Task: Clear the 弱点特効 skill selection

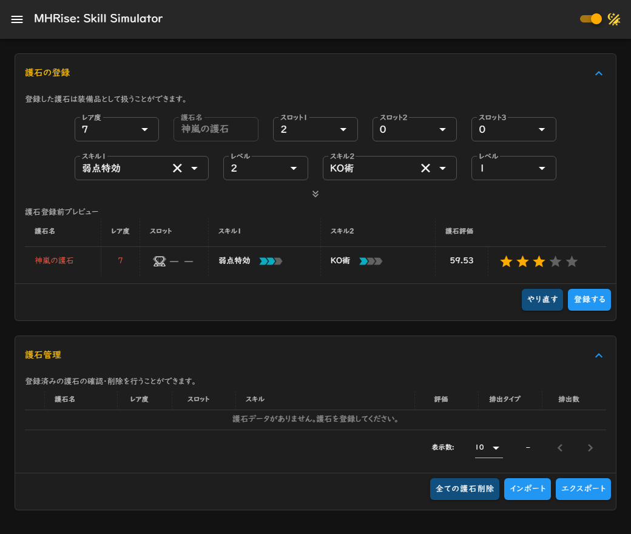Action: click(x=177, y=168)
